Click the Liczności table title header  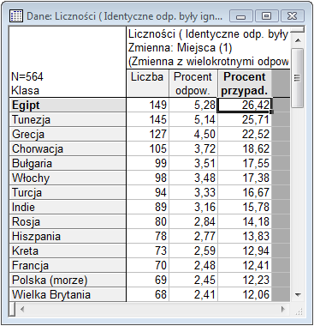[208, 48]
